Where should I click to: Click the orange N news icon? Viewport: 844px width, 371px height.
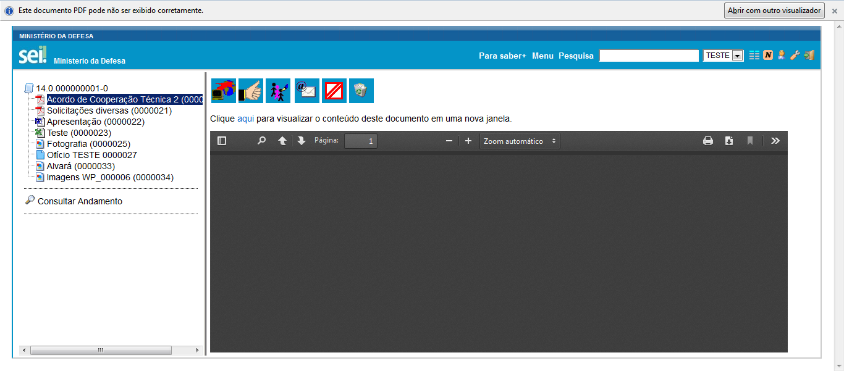coord(768,55)
